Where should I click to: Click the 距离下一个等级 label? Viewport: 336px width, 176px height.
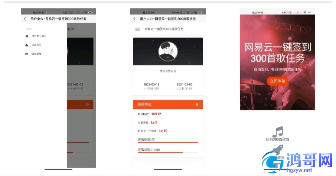pos(148,131)
